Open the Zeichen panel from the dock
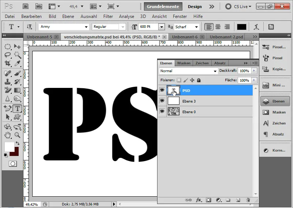The height and width of the screenshot is (208, 293). point(275,123)
